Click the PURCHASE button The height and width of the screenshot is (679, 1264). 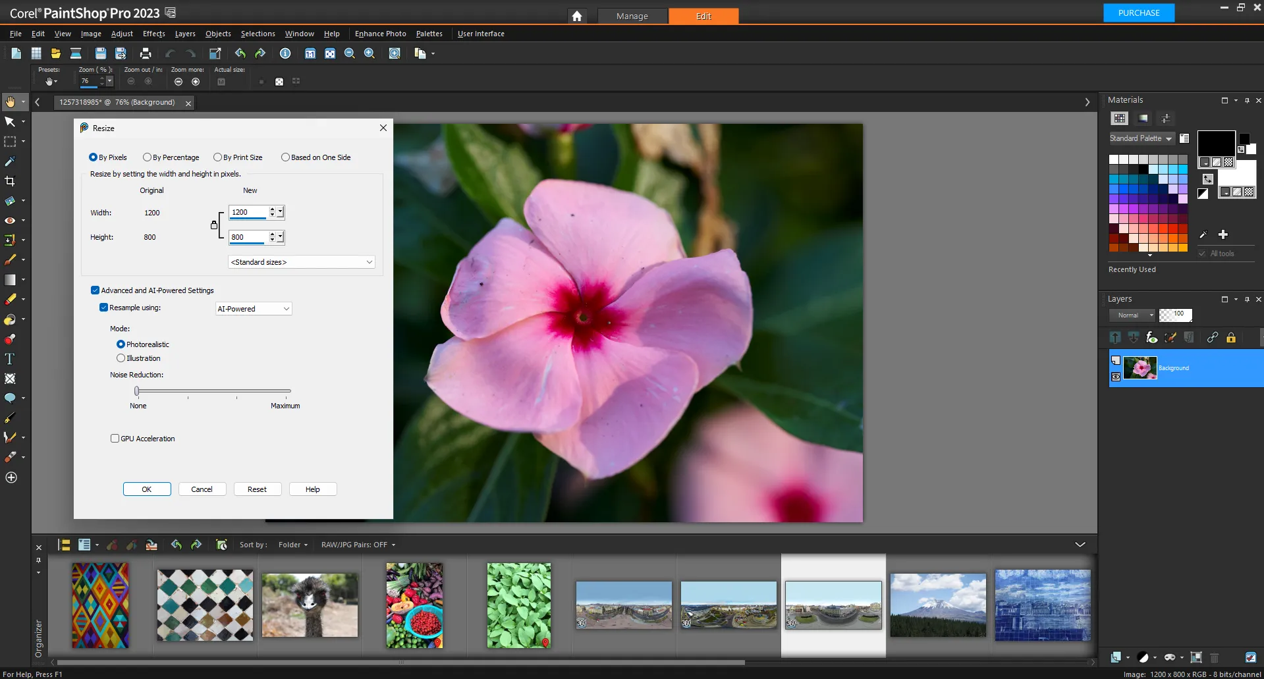click(x=1138, y=13)
